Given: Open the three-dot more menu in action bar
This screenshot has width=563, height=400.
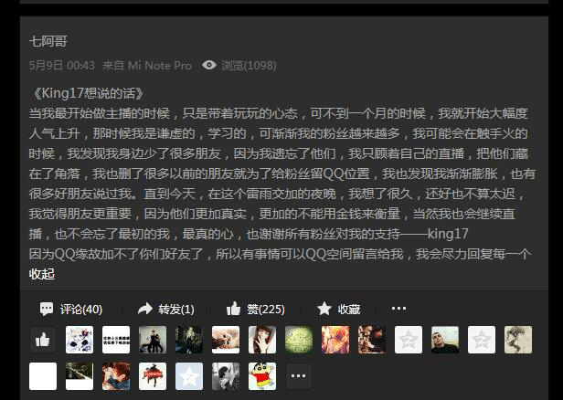Looking at the screenshot, I should point(398,309).
